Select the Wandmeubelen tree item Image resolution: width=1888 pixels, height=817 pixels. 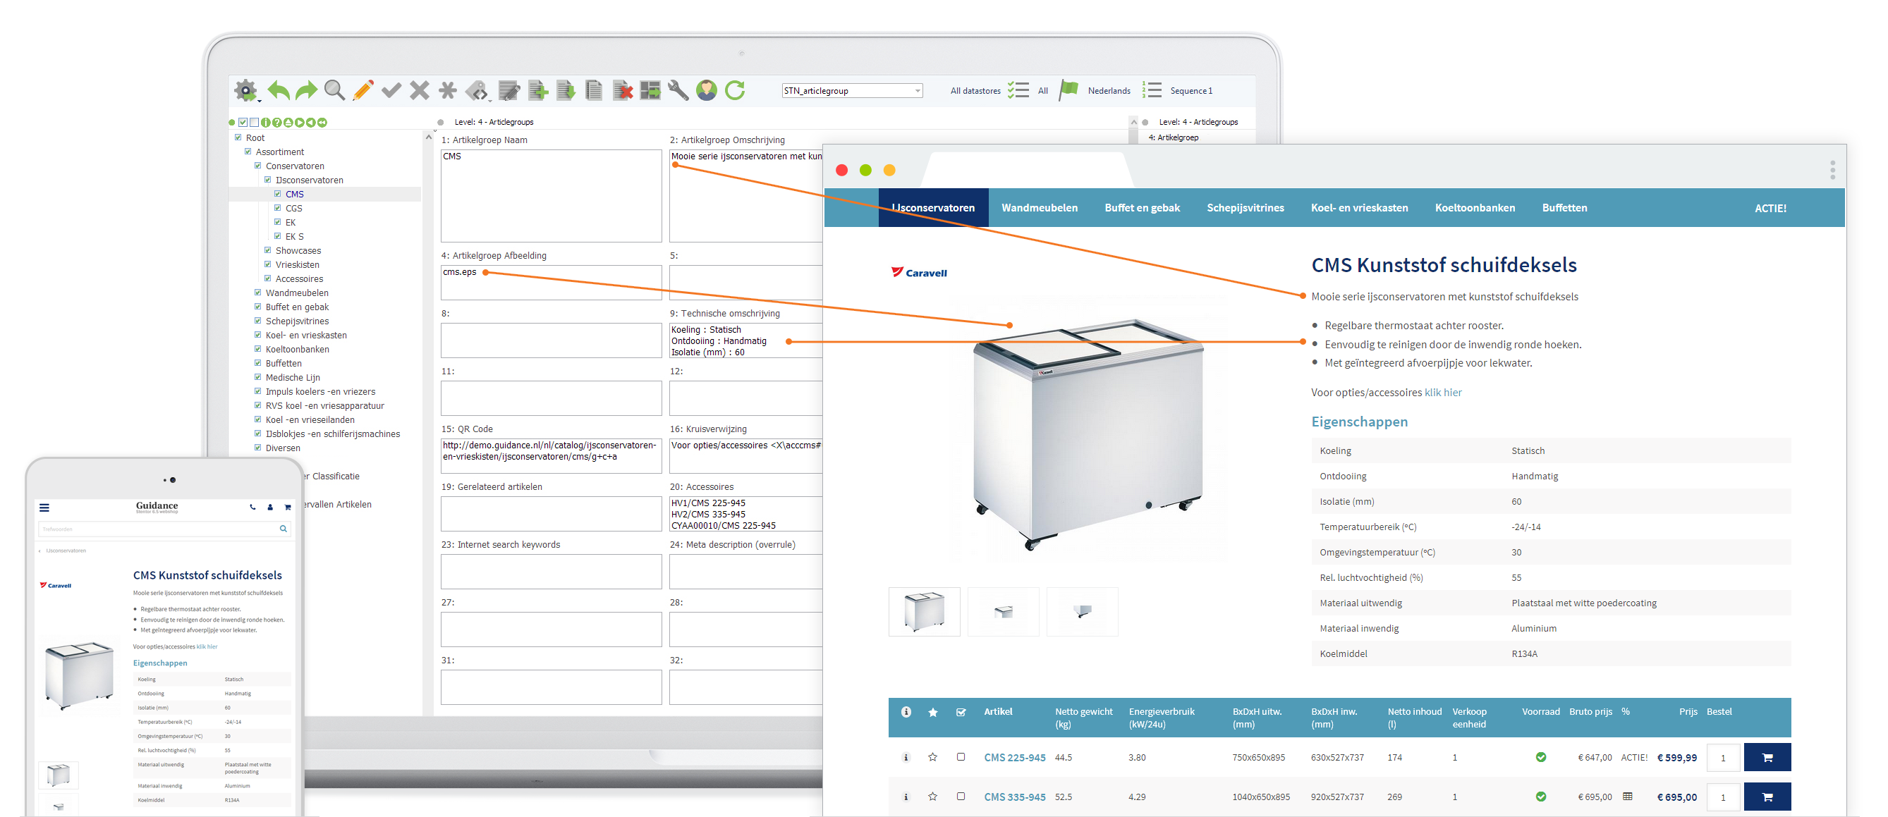pos(297,293)
